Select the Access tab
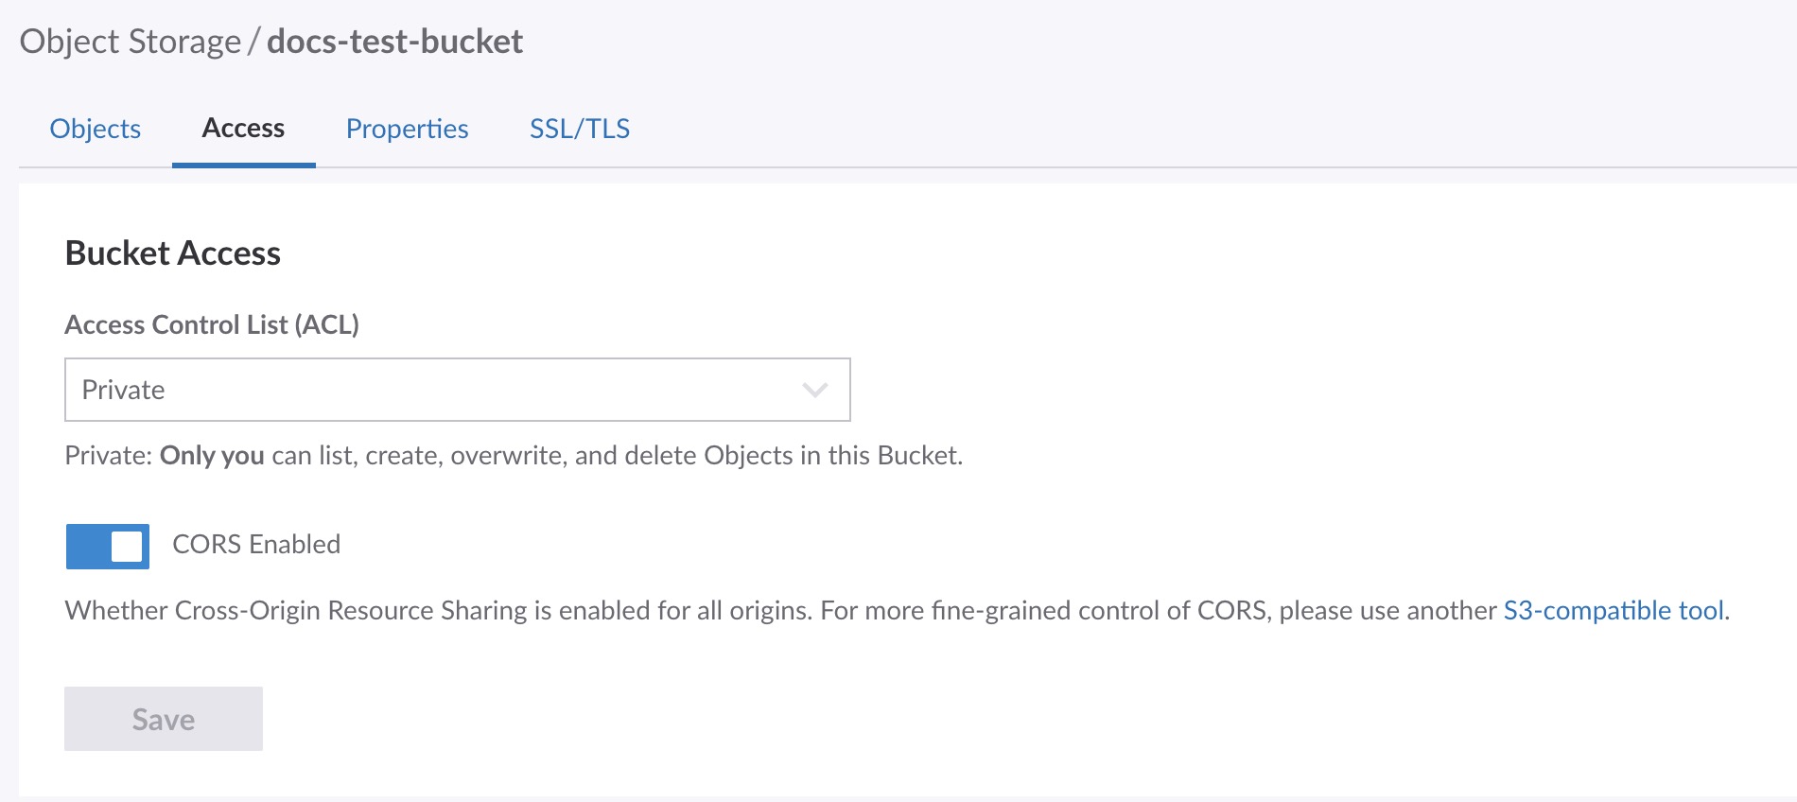Viewport: 1797px width, 802px height. 243,129
